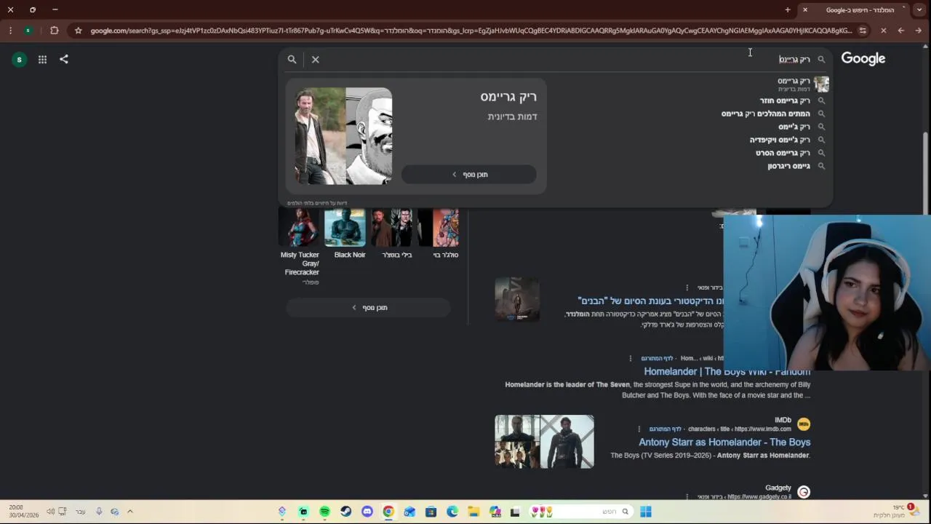The width and height of the screenshot is (931, 524).
Task: Open the Chrome three-dot menu
Action: (x=10, y=31)
